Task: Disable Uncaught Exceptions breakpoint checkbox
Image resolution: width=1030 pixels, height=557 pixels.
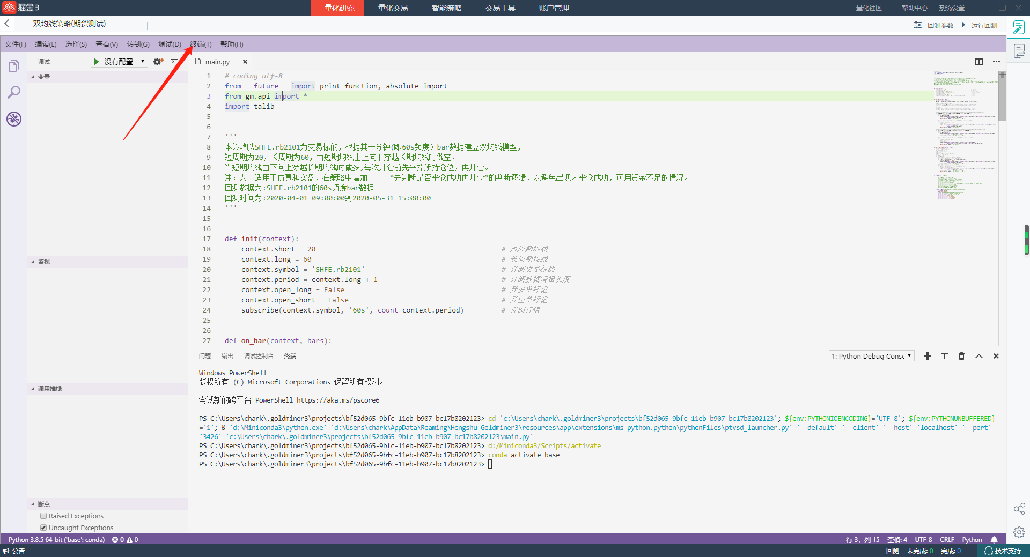Action: point(43,528)
